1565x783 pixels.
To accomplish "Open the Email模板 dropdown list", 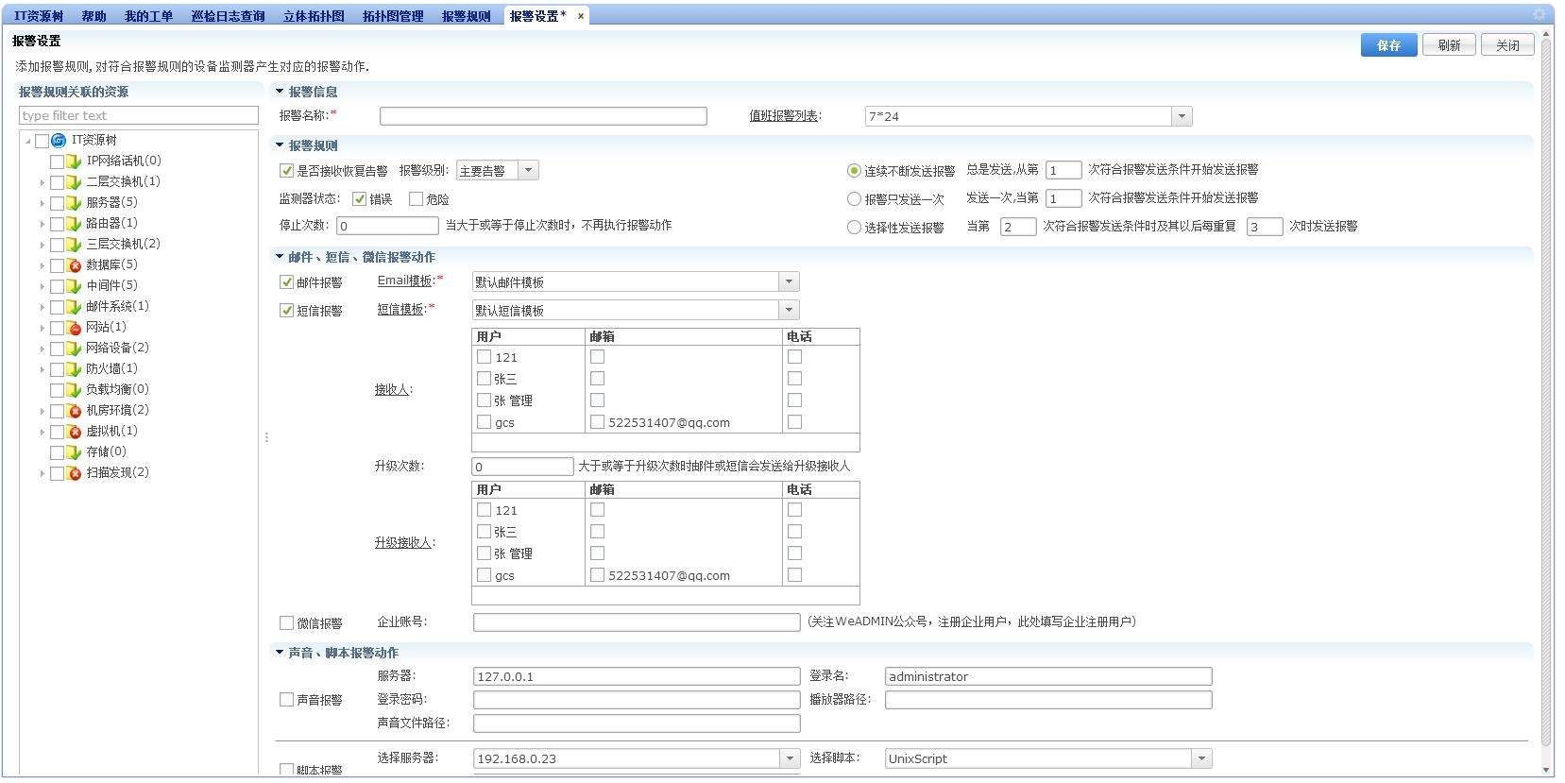I will pos(789,281).
